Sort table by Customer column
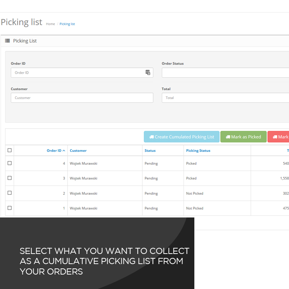Screen dimensions: 289x289 78,151
